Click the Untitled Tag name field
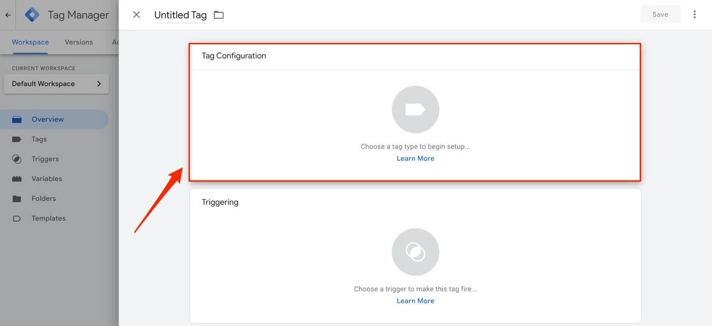Image resolution: width=712 pixels, height=326 pixels. (180, 14)
